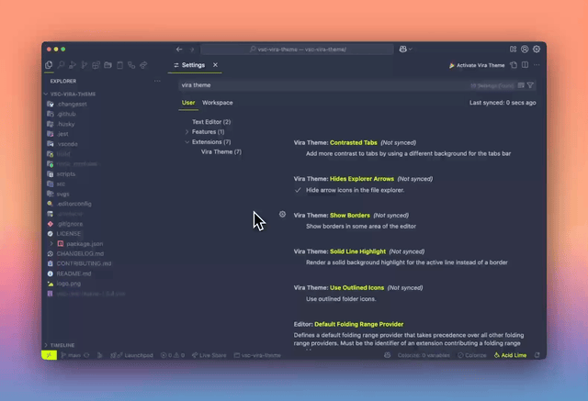Clear settings search input icon
This screenshot has height=401, width=588.
point(521,85)
